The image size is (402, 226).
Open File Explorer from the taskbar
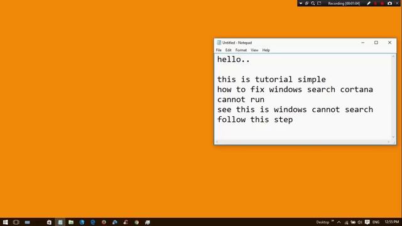tap(71, 222)
